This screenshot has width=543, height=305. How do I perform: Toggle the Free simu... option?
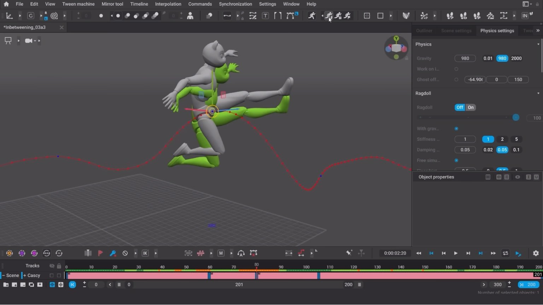[x=456, y=161]
